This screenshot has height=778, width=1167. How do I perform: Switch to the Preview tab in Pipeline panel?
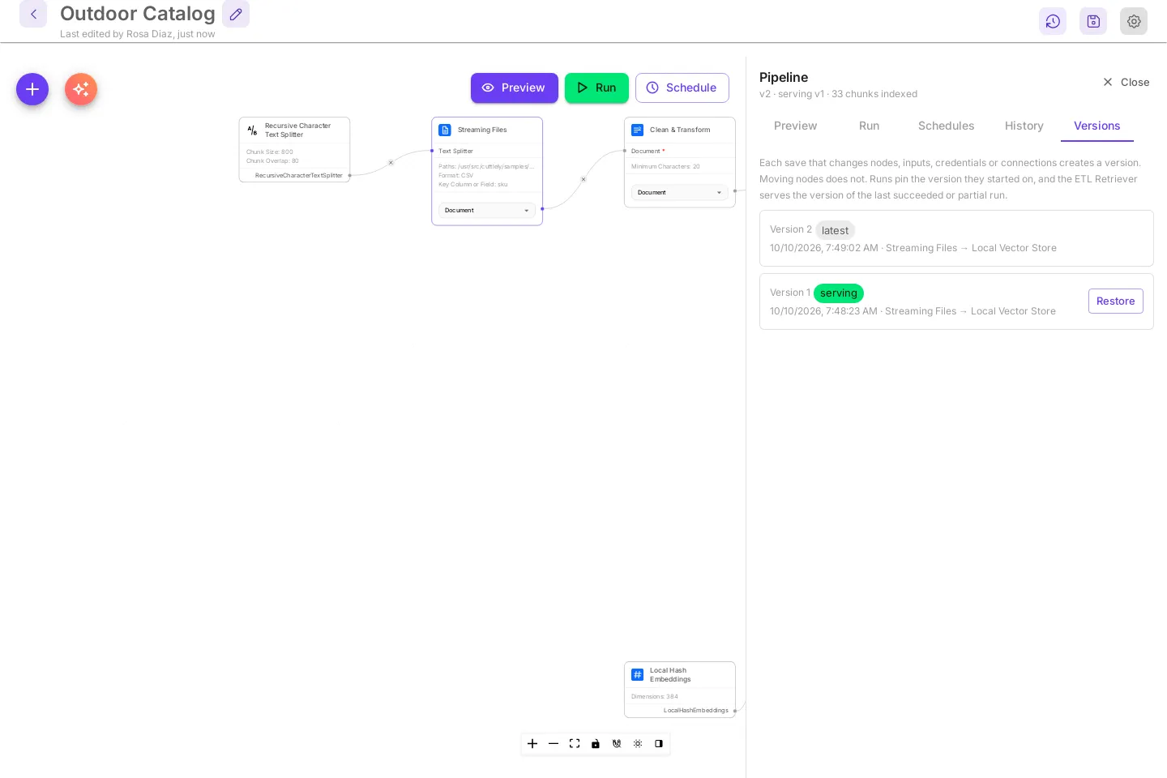[795, 126]
